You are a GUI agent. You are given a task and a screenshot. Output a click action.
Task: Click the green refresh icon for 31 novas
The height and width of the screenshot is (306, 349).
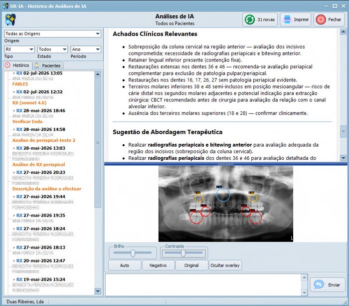[250, 19]
